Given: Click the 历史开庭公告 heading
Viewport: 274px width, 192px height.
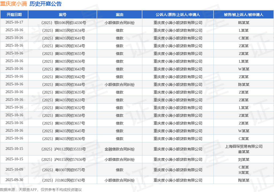Looking at the screenshot, I should click(x=45, y=4).
